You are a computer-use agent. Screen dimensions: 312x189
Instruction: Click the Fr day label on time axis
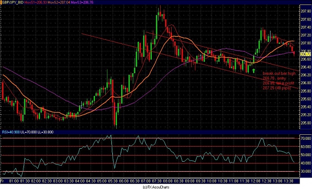(2, 181)
